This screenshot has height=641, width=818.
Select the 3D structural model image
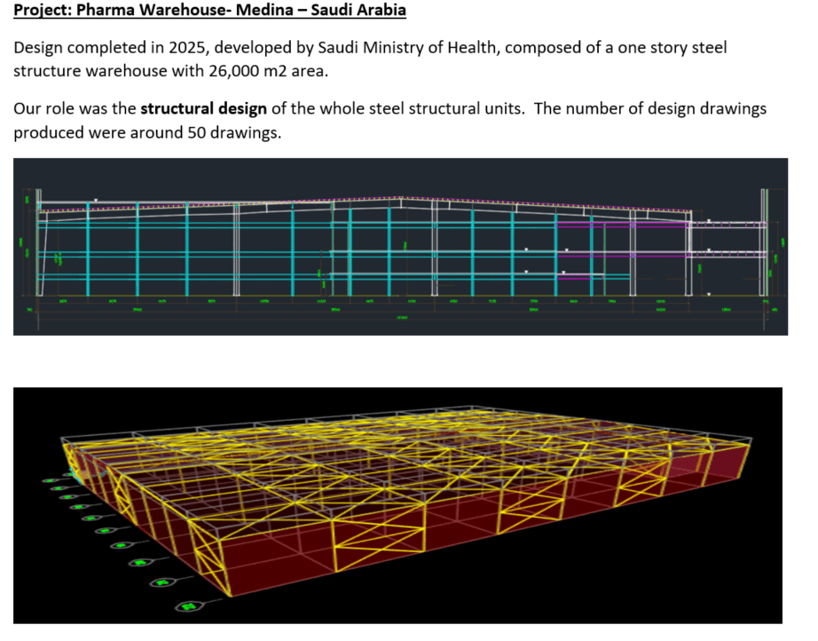(397, 504)
